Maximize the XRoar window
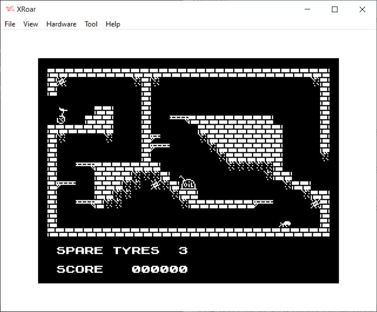 335,9
